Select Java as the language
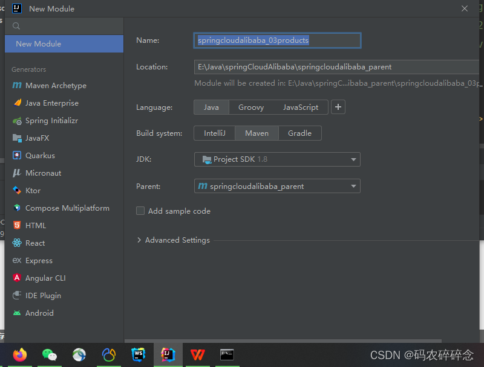 (211, 107)
